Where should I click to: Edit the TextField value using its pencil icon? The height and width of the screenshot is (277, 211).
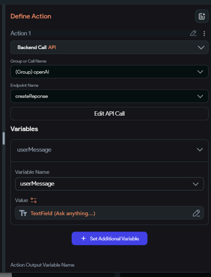click(196, 213)
